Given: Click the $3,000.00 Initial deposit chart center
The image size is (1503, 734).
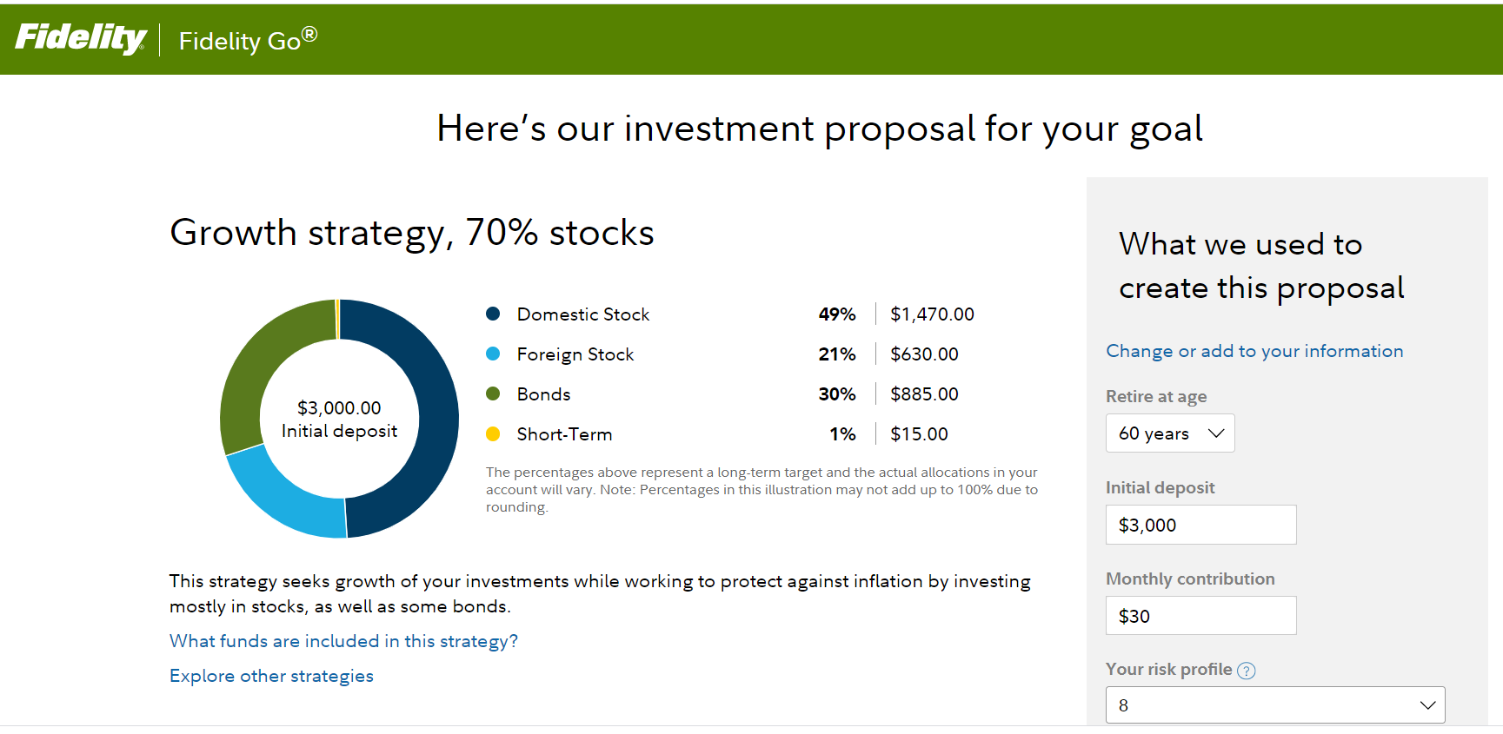Looking at the screenshot, I should coord(339,419).
